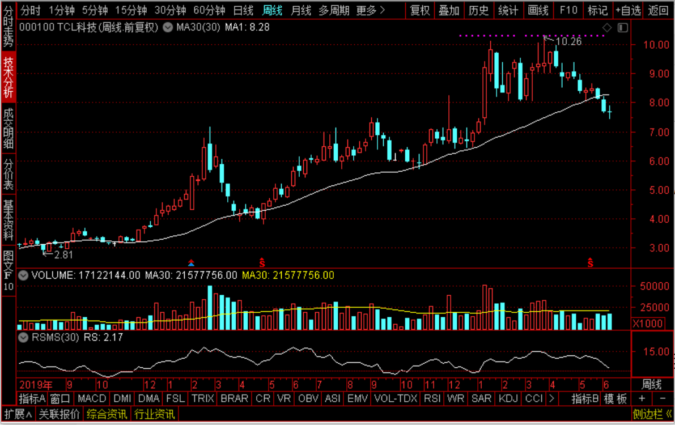The image size is (675, 425).
Task: Click the blue-red arrow marker near February
Action: tap(191, 263)
